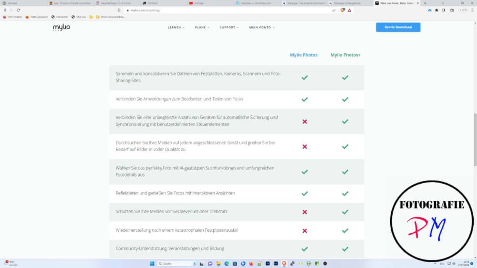Open File Explorer from the taskbar
477x268 pixels.
(x=218, y=263)
